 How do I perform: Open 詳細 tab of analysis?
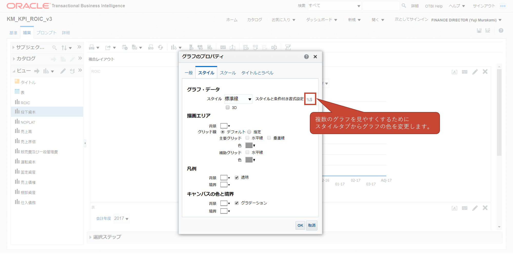(66, 33)
